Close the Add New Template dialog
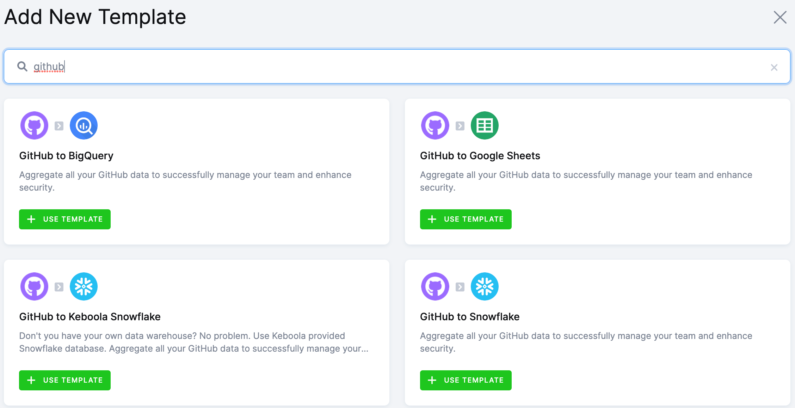Image resolution: width=795 pixels, height=408 pixels. [780, 17]
